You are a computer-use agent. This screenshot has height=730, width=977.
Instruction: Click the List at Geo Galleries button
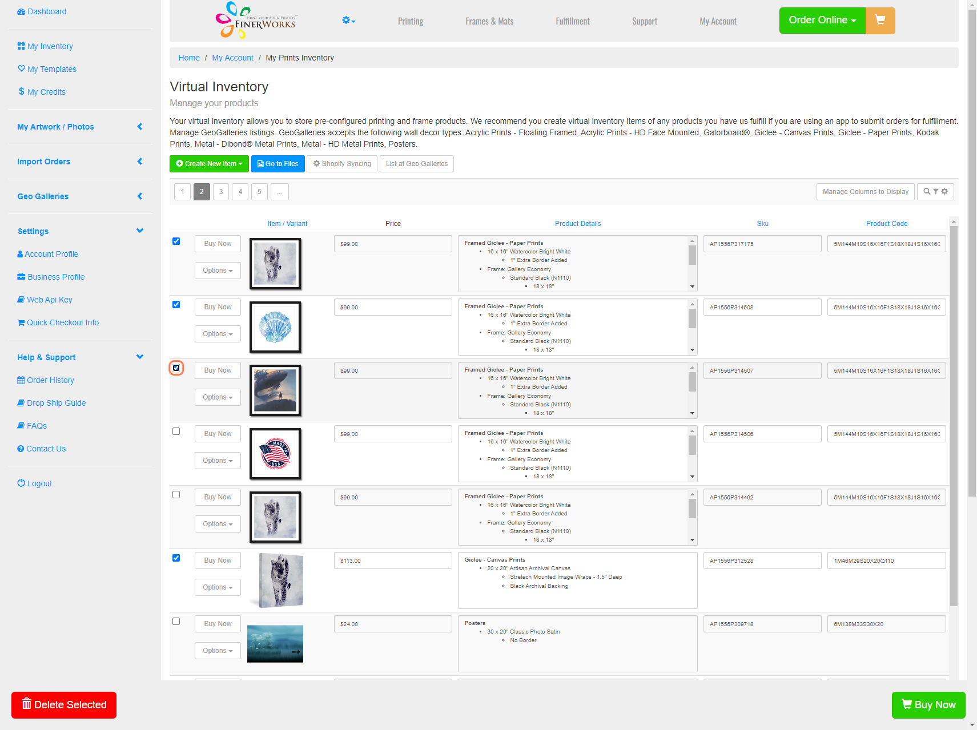tap(417, 164)
